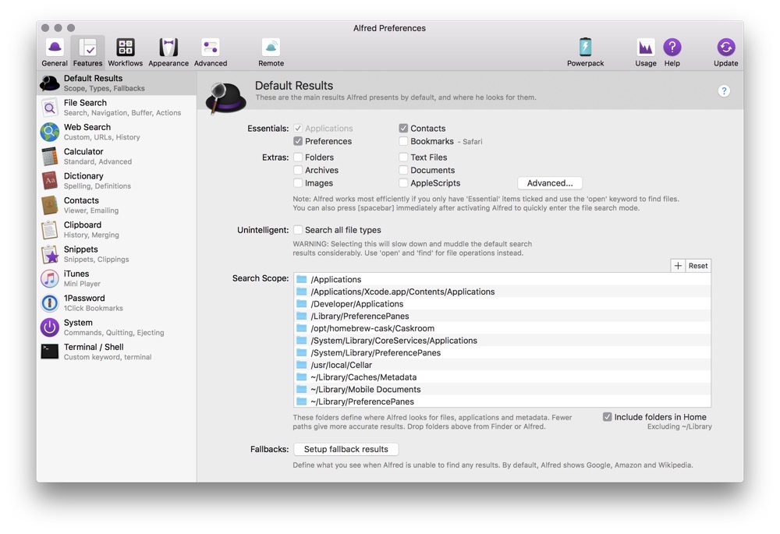Open the Usage statistics icon

coord(645,51)
